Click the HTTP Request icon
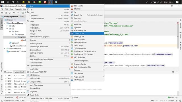Viewport: 182px width, 102px height. coord(72,80)
